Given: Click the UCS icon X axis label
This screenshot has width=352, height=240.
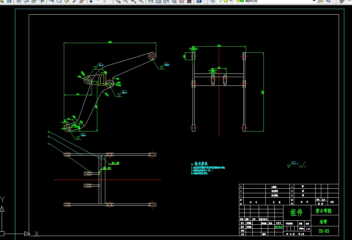Looking at the screenshot, I should 36,234.
